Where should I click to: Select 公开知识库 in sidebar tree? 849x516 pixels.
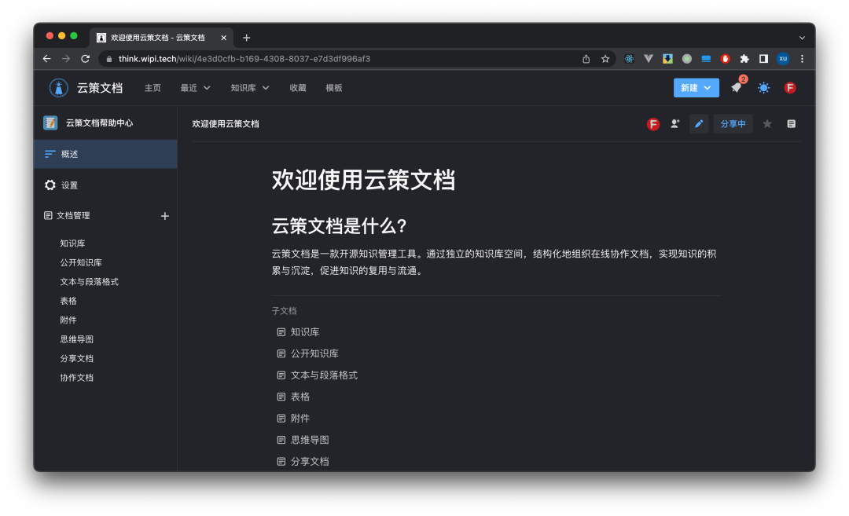[81, 262]
